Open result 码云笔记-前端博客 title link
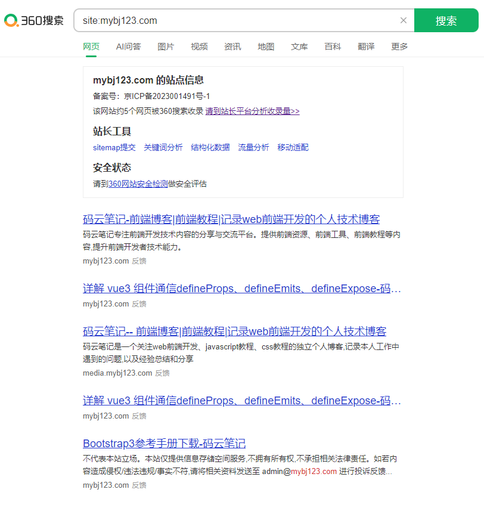The image size is (484, 514). (x=231, y=219)
